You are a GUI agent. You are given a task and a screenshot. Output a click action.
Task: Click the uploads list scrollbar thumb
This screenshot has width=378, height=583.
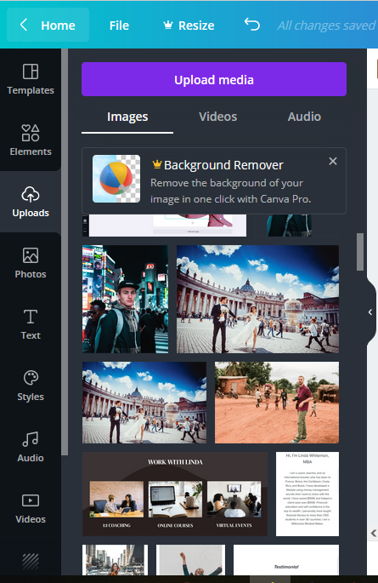point(360,252)
